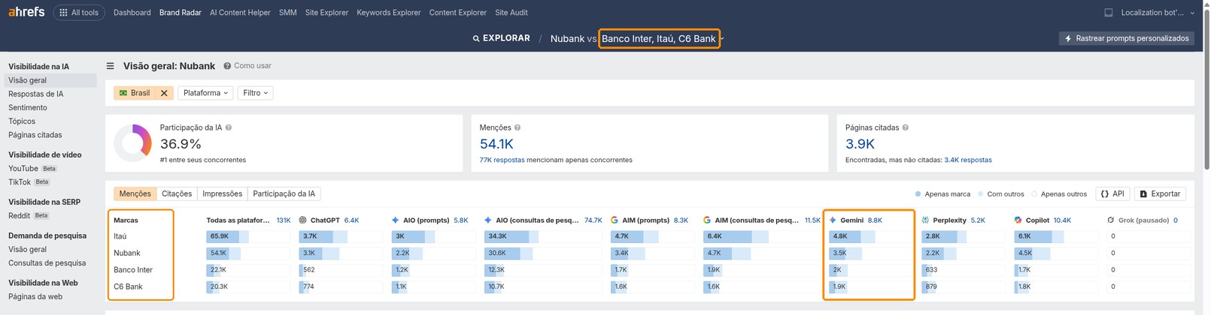Open the All tools grid menu
The image size is (1211, 315).
79,13
